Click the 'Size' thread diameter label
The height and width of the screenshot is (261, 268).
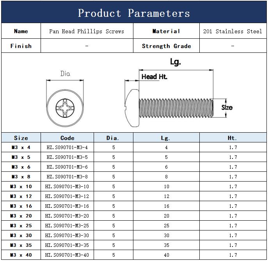[x=227, y=107]
